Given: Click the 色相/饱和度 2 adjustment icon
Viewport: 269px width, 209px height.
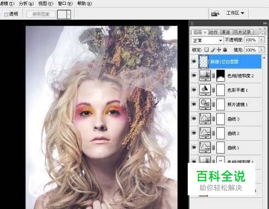Looking at the screenshot, I should coord(205,75).
